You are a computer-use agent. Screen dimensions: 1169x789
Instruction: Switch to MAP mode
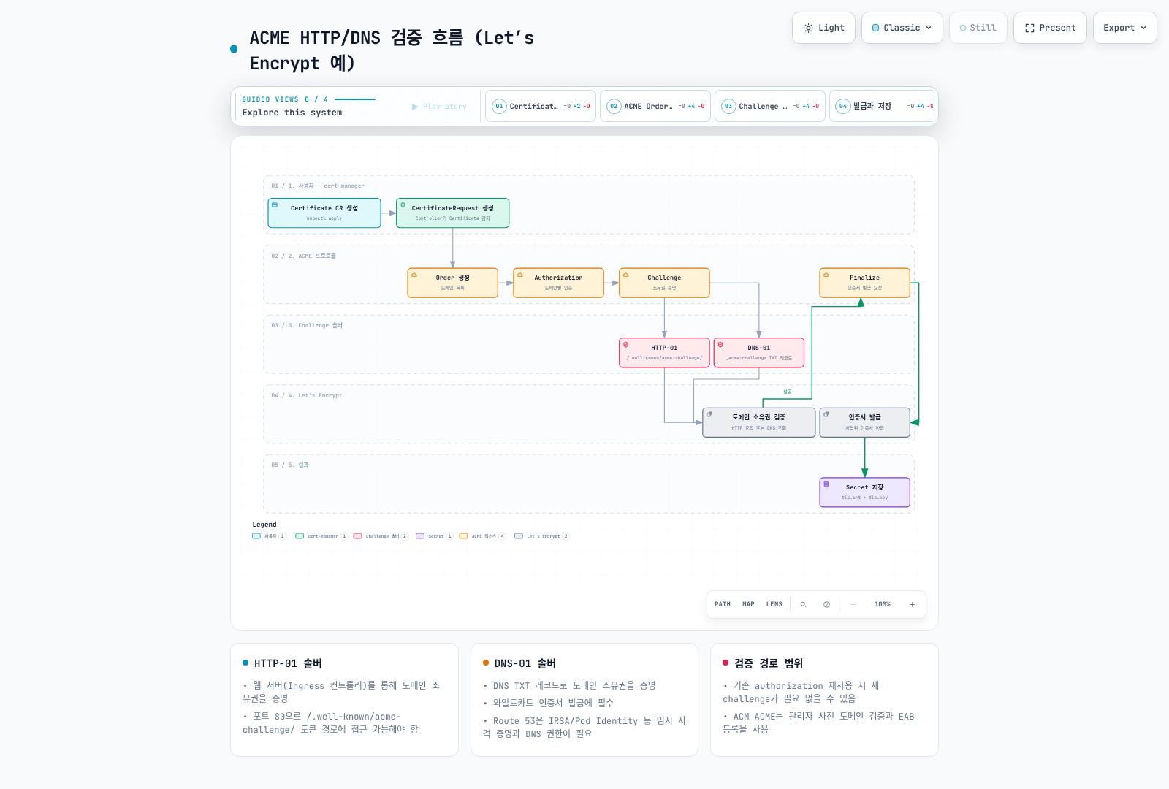(x=748, y=604)
